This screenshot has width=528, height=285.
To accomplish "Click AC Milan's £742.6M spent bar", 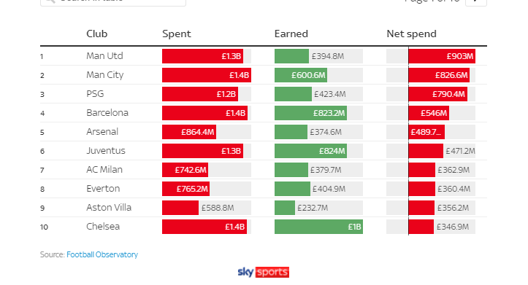I will [185, 170].
